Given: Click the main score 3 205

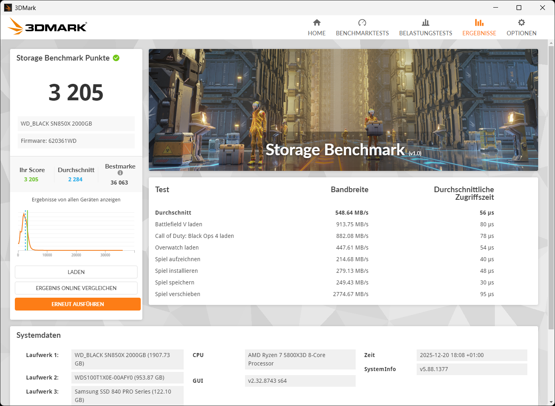Looking at the screenshot, I should coord(76,92).
